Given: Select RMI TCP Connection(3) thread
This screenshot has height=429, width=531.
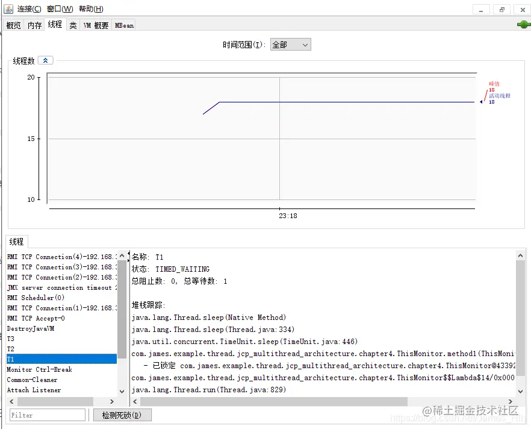Looking at the screenshot, I should coord(61,267).
